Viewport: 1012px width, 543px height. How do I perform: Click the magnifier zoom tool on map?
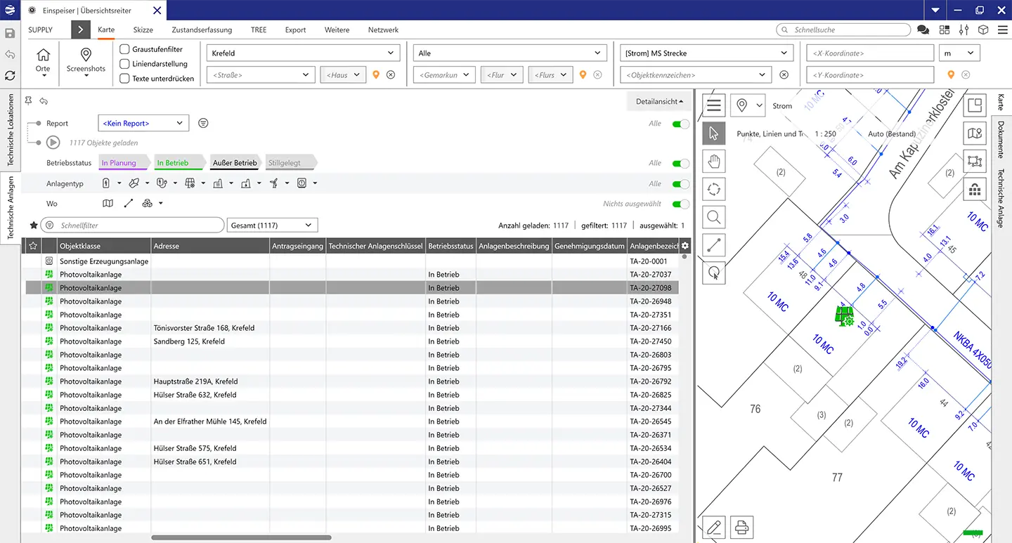click(714, 217)
